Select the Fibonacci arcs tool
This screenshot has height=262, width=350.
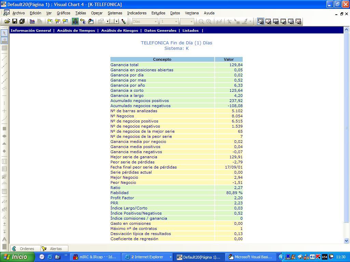(4, 184)
